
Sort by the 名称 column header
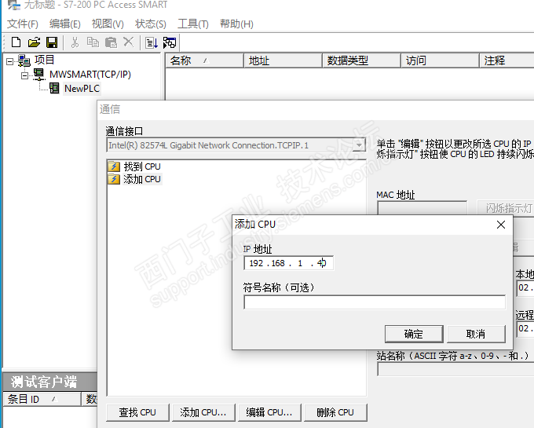(204, 60)
